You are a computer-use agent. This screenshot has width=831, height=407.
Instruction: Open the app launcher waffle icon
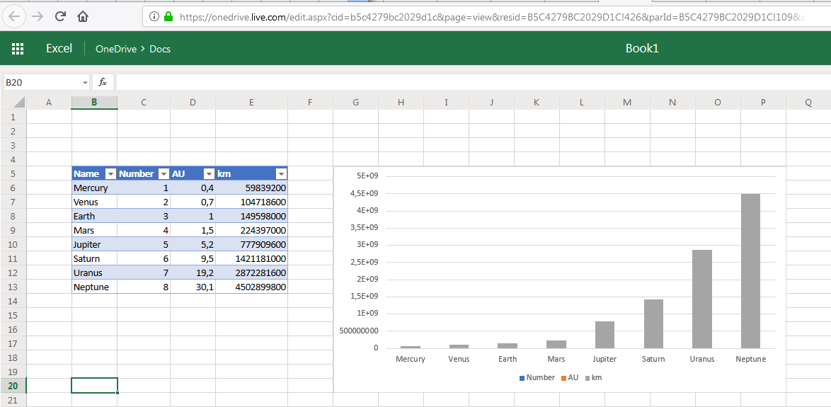click(x=18, y=48)
